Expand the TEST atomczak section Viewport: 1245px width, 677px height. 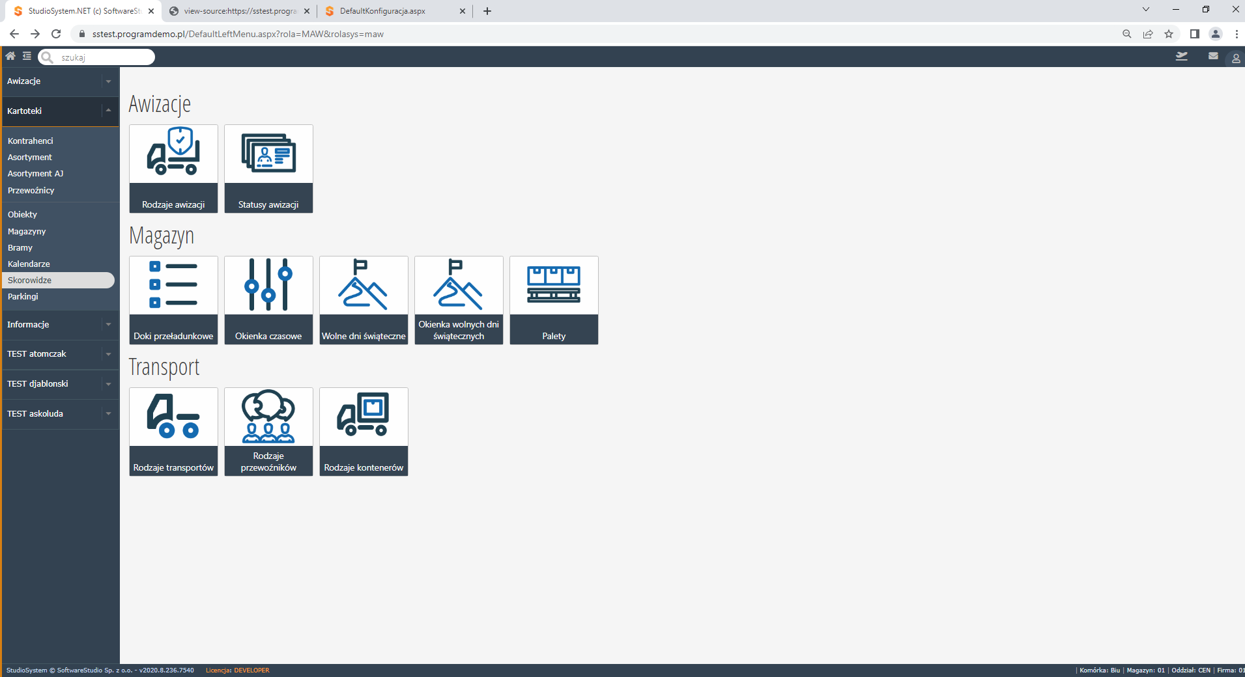click(60, 354)
